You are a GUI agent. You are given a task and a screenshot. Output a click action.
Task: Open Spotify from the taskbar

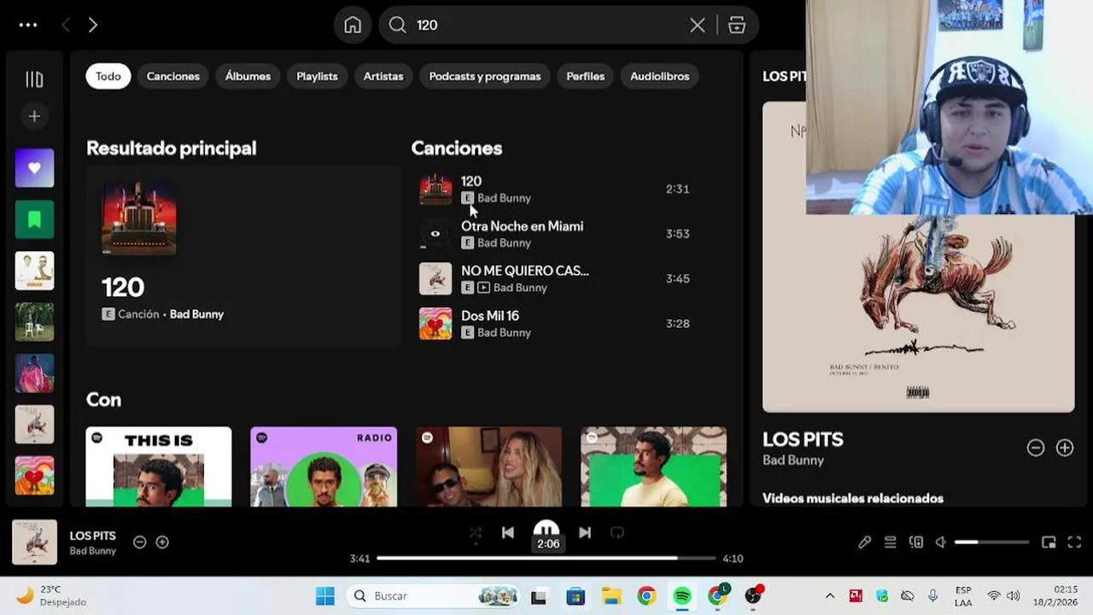[682, 596]
